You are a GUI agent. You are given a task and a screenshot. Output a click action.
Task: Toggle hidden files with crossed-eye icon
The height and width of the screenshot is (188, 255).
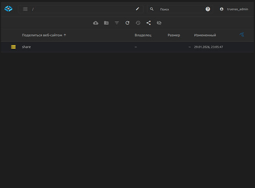coord(159,23)
